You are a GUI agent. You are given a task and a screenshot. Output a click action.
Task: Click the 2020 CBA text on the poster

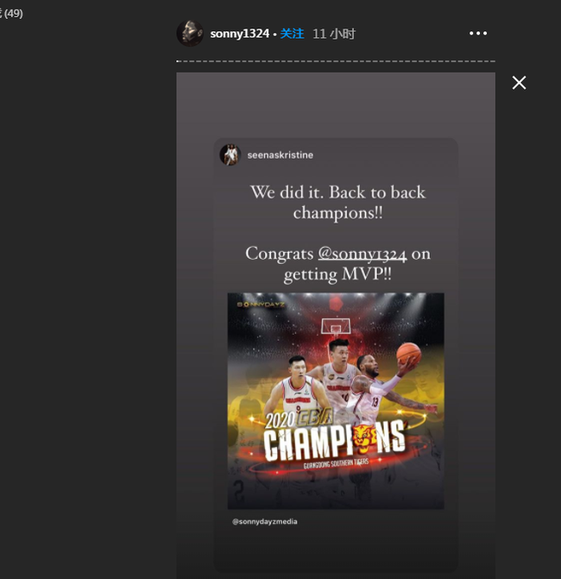coord(299,419)
